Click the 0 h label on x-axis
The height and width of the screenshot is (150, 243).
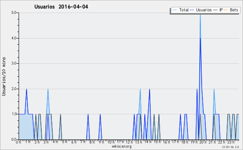19,142
